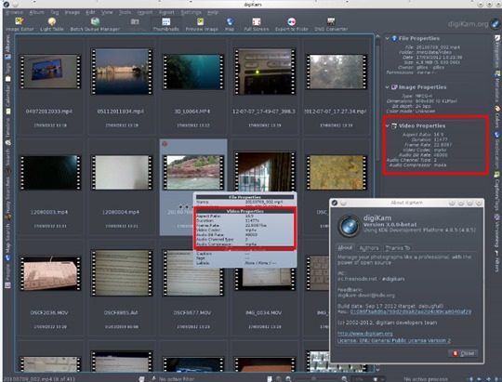The image size is (502, 382).
Task: Select the 3D_L0064.MP4 video thumbnail
Action: [193, 72]
